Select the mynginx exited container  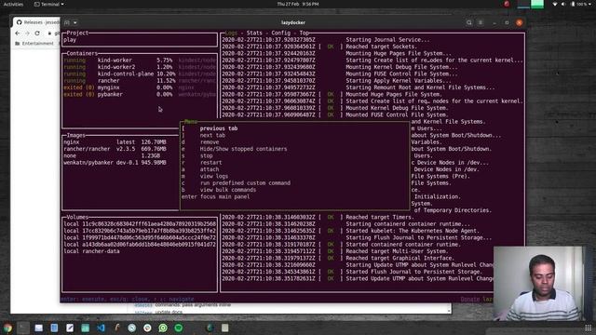tap(140, 87)
